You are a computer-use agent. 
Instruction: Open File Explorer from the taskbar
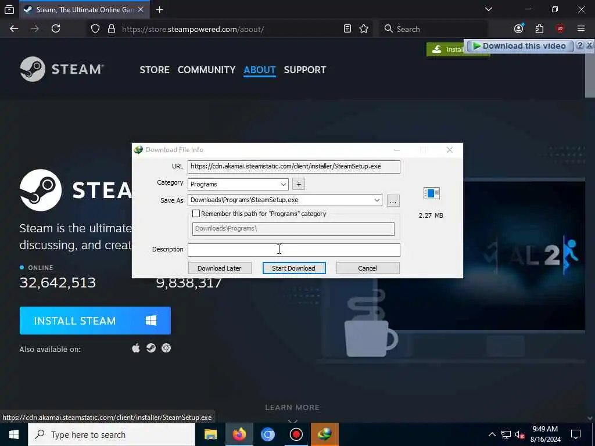click(210, 434)
